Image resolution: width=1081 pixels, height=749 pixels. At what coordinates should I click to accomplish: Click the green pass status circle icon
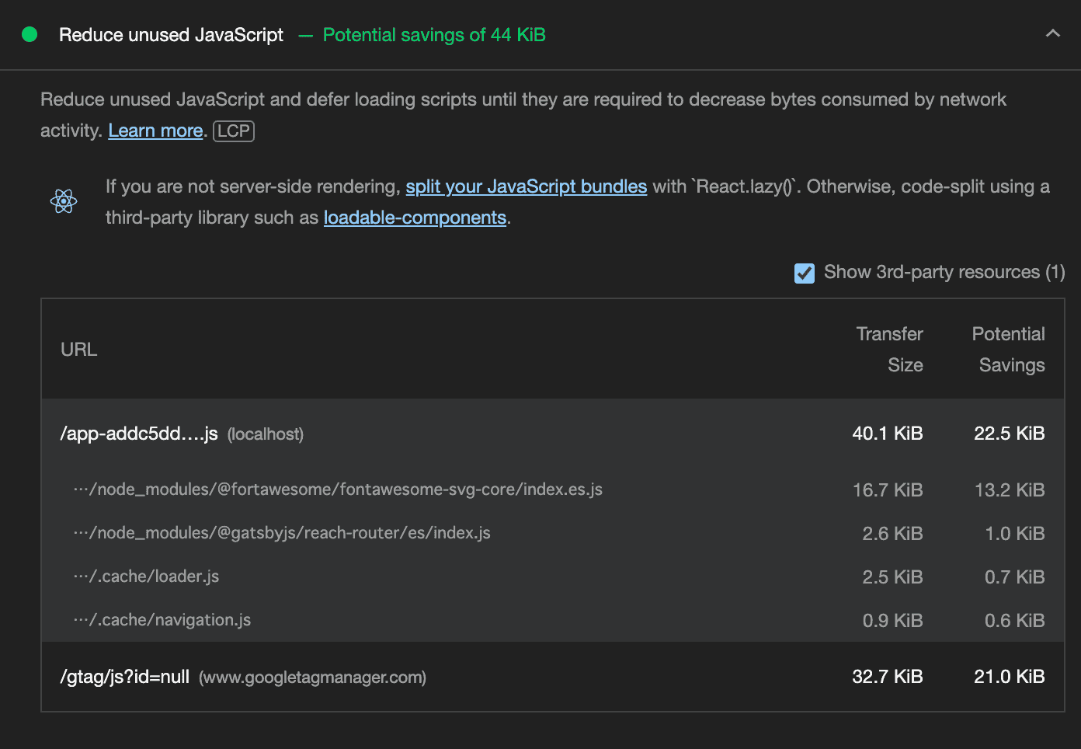click(x=30, y=34)
